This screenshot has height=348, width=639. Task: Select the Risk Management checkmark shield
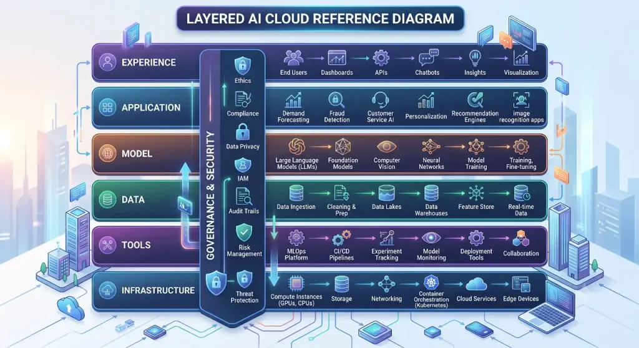244,232
